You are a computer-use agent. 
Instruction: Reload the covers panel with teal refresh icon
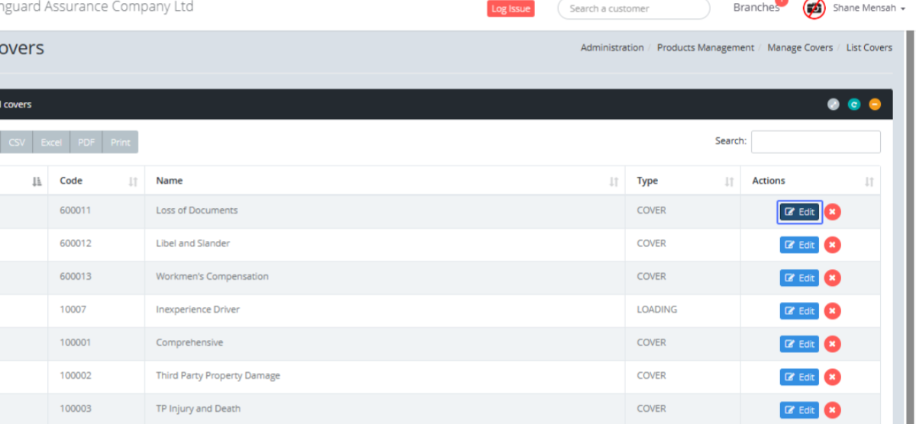tap(854, 104)
